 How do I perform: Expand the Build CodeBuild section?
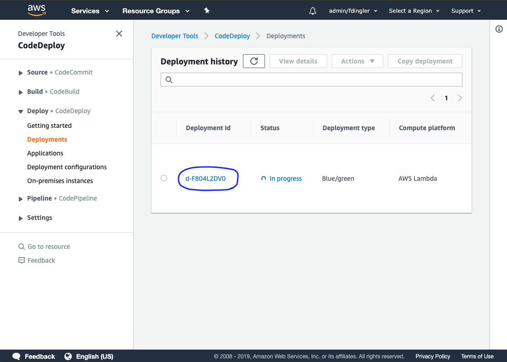21,92
